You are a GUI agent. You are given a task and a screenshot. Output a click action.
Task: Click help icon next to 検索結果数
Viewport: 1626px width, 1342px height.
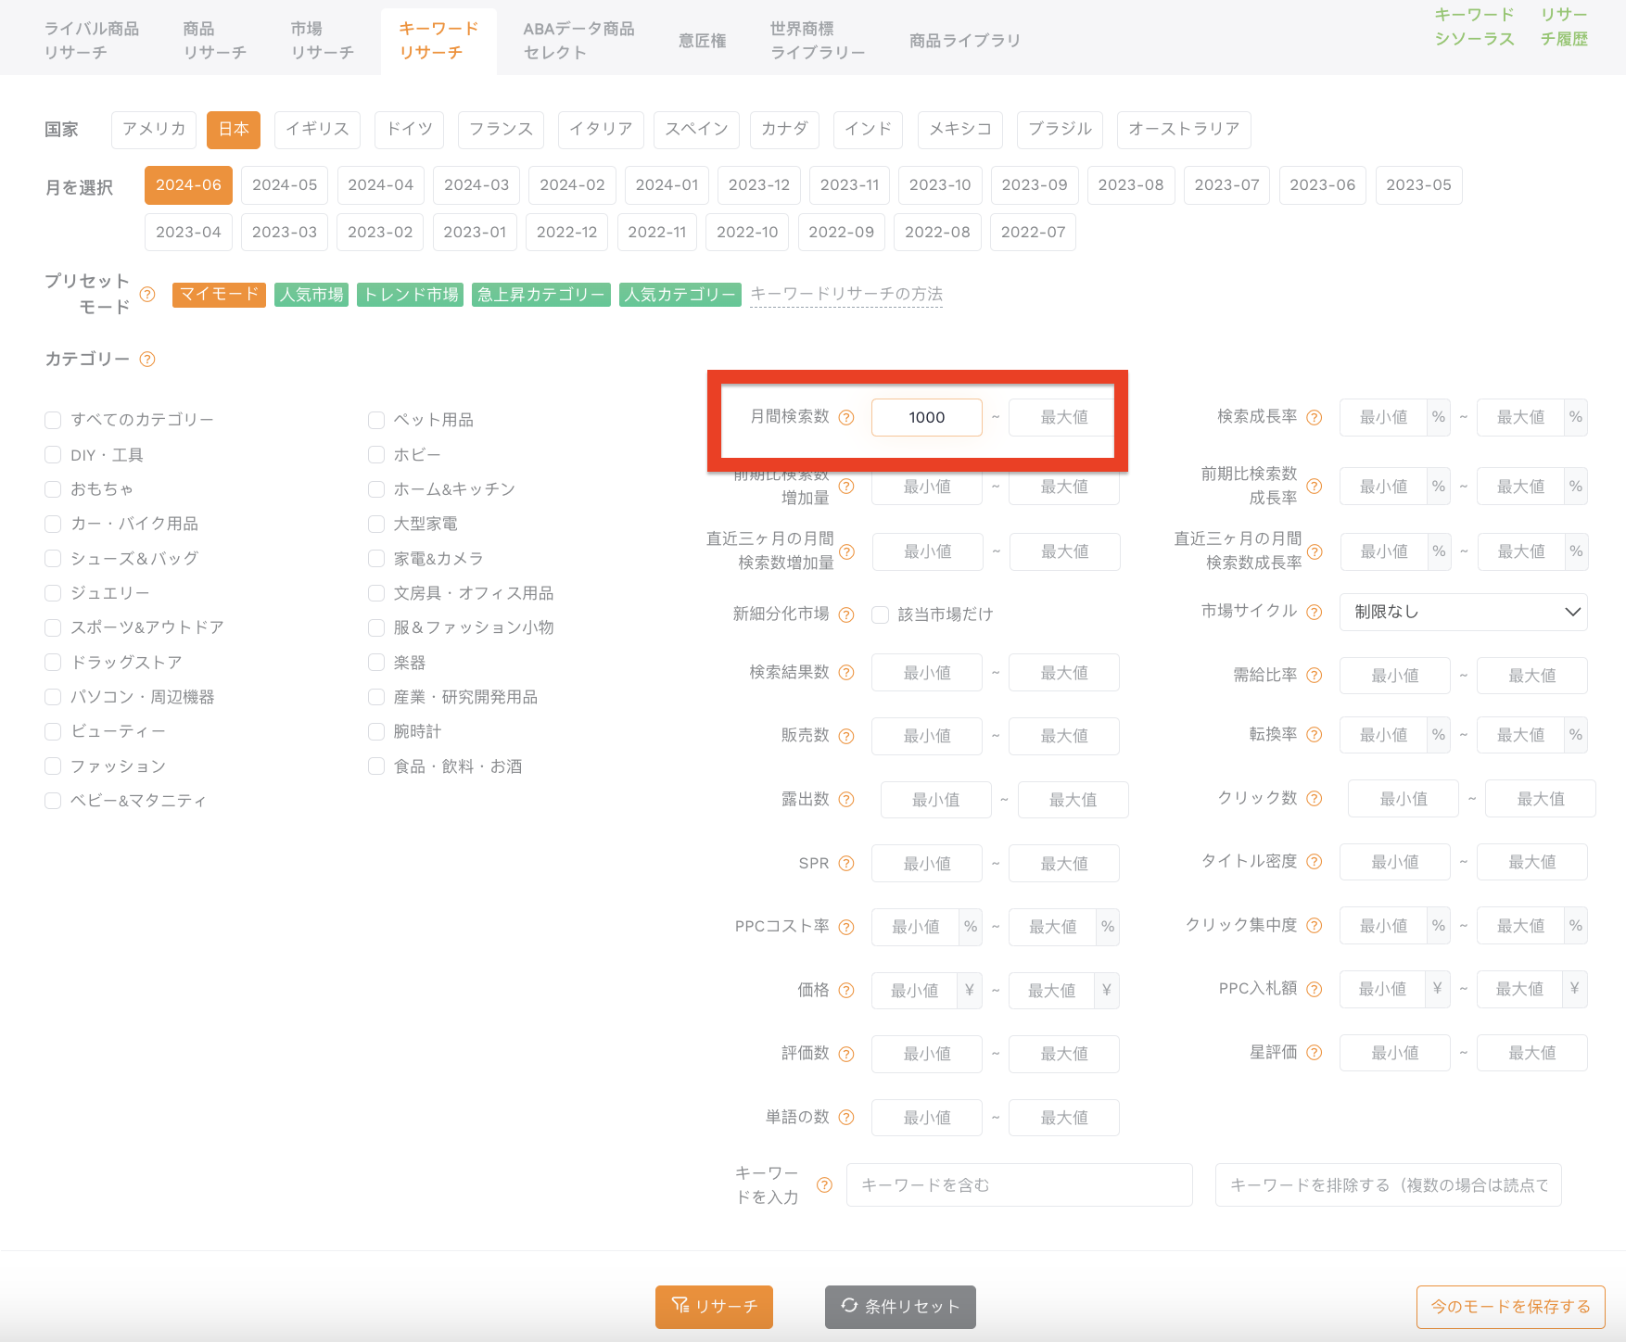846,673
